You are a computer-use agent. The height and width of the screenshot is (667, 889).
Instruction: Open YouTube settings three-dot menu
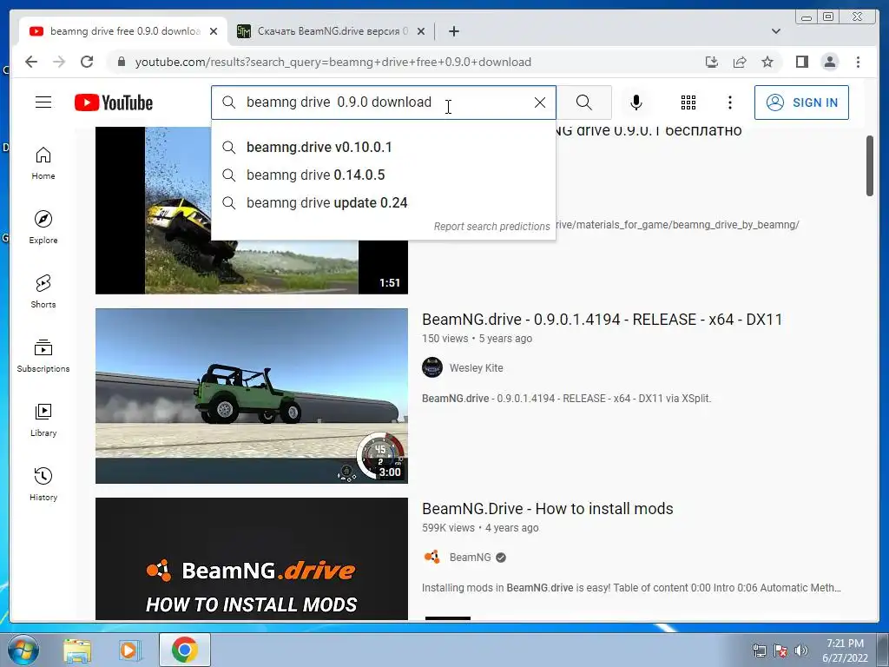tap(729, 102)
